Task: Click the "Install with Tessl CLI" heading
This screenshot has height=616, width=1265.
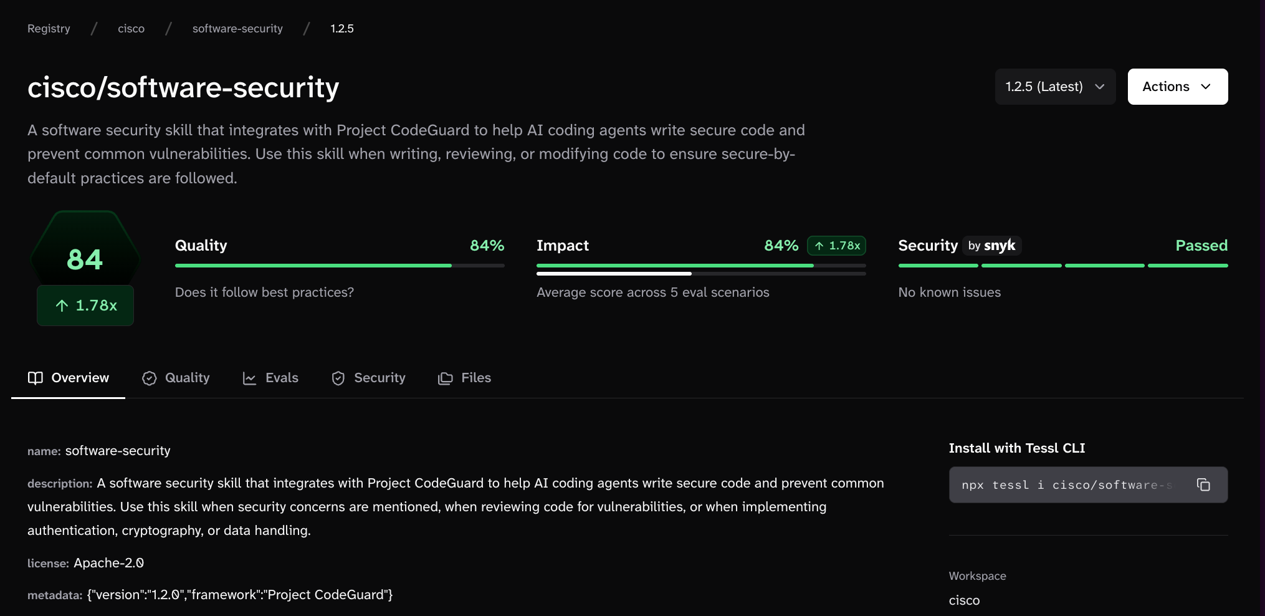Action: (1017, 448)
